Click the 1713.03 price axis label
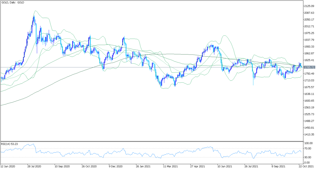 pos(309,80)
